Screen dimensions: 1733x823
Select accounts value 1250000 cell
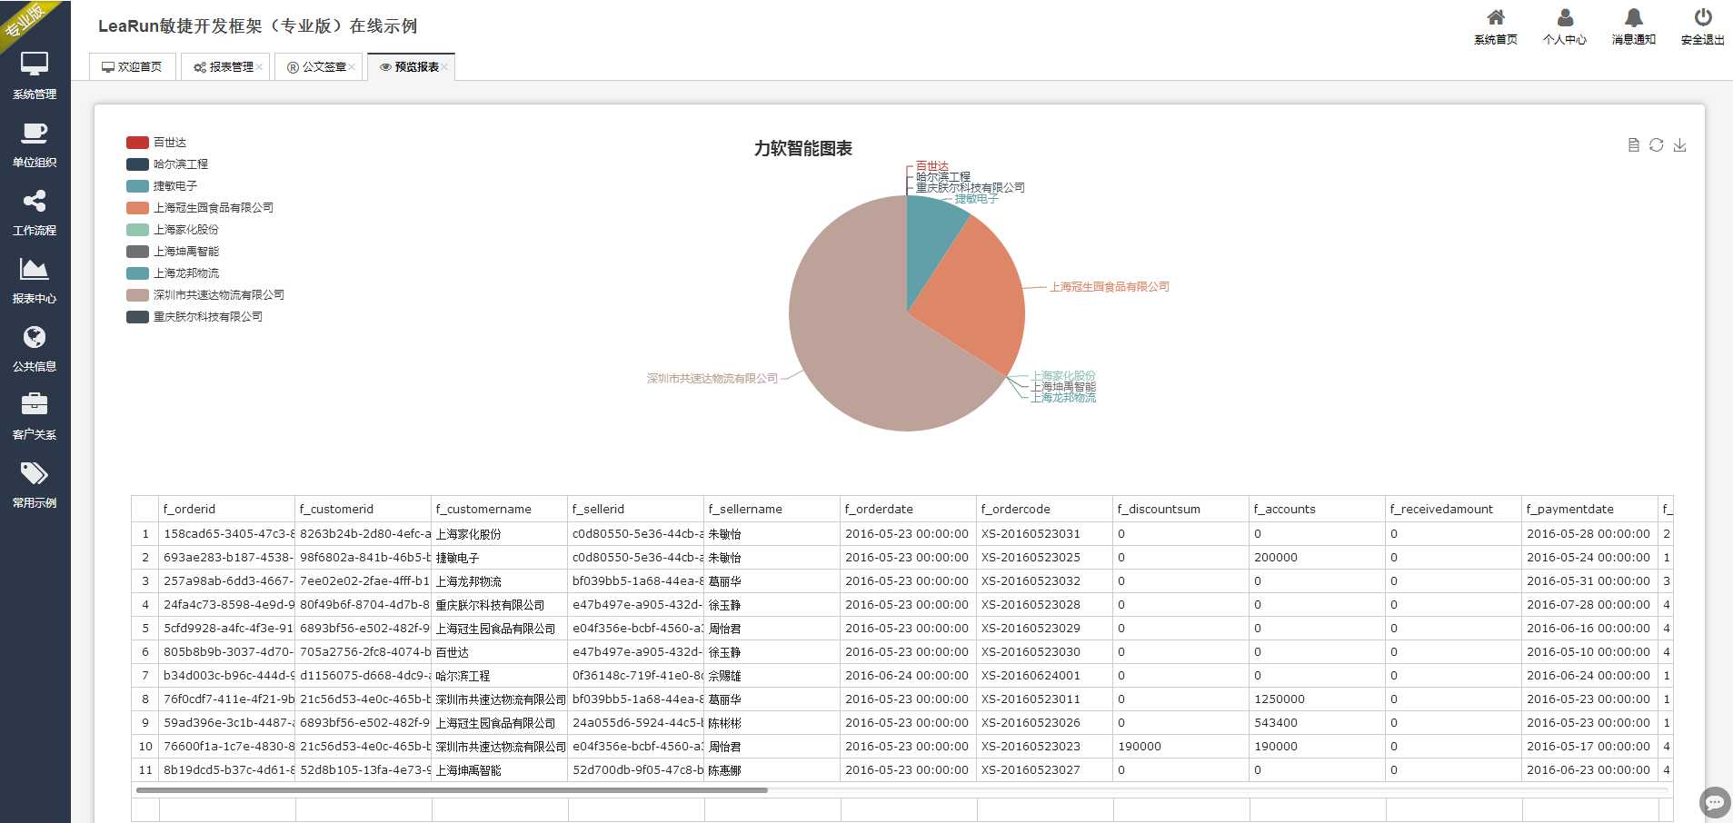click(x=1318, y=699)
